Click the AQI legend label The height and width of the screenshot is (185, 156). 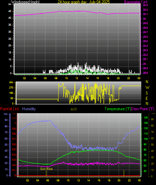pos(74,109)
